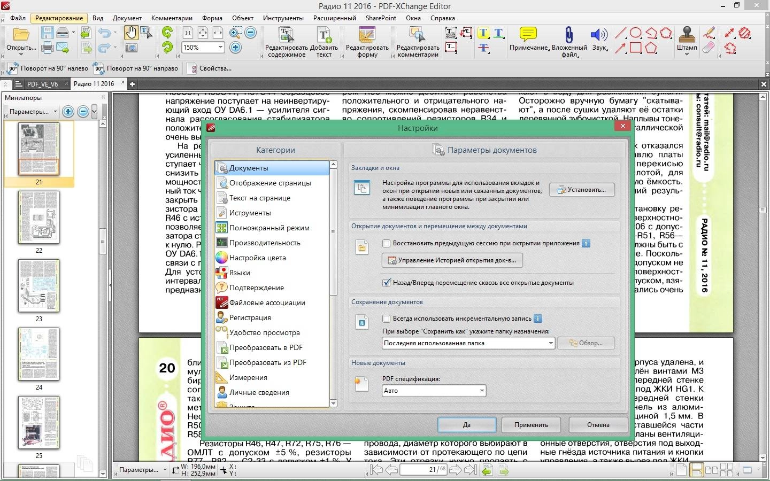
Task: Select Производительность category
Action: [x=272, y=243]
